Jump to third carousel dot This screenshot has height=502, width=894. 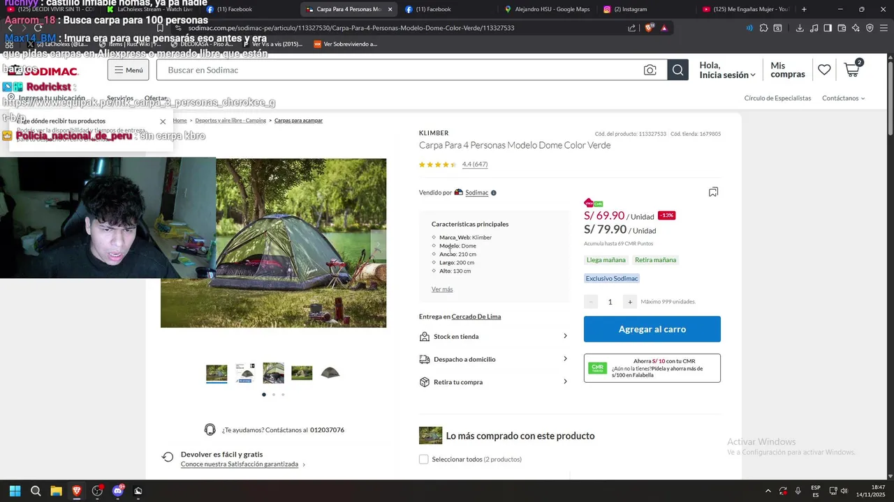[x=283, y=395]
